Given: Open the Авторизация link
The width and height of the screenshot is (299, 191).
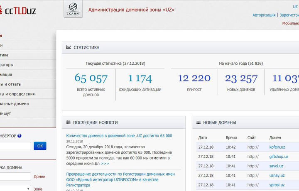Looking at the screenshot, I should 264,15.
